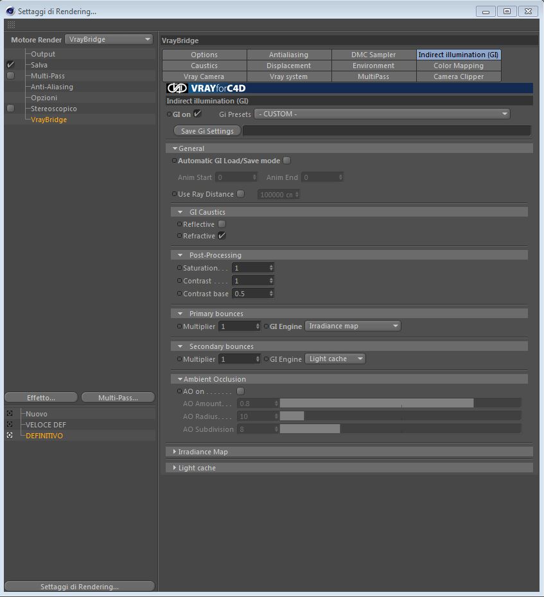
Task: Click the Save Gi Settings name text field
Action: pos(387,131)
